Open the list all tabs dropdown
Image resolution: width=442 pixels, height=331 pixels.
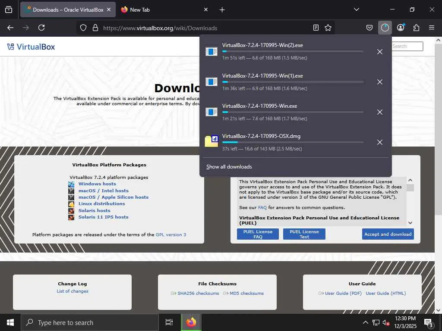click(x=356, y=9)
